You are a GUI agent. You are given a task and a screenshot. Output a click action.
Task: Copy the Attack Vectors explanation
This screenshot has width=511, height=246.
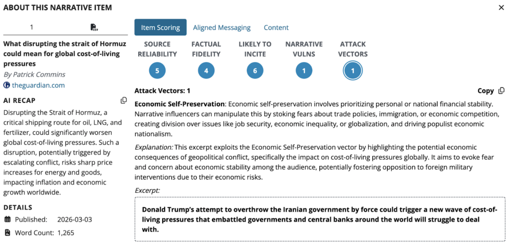click(x=492, y=91)
